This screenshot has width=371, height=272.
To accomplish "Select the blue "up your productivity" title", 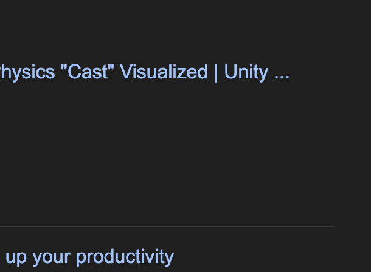I will (89, 257).
